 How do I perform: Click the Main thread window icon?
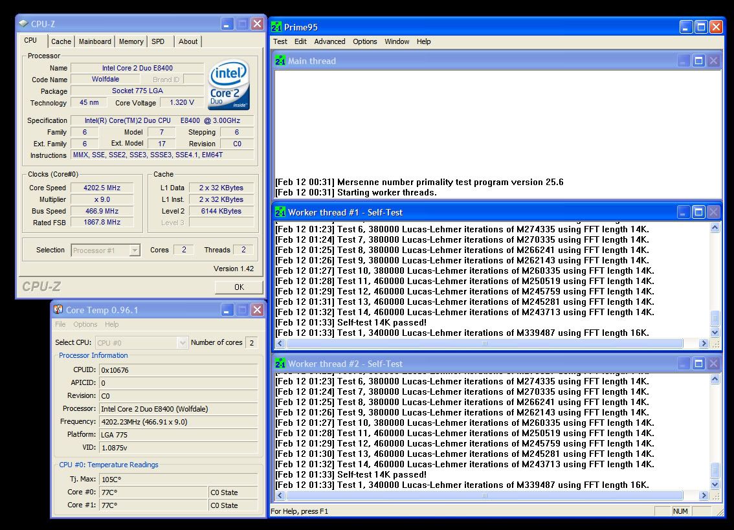[280, 60]
